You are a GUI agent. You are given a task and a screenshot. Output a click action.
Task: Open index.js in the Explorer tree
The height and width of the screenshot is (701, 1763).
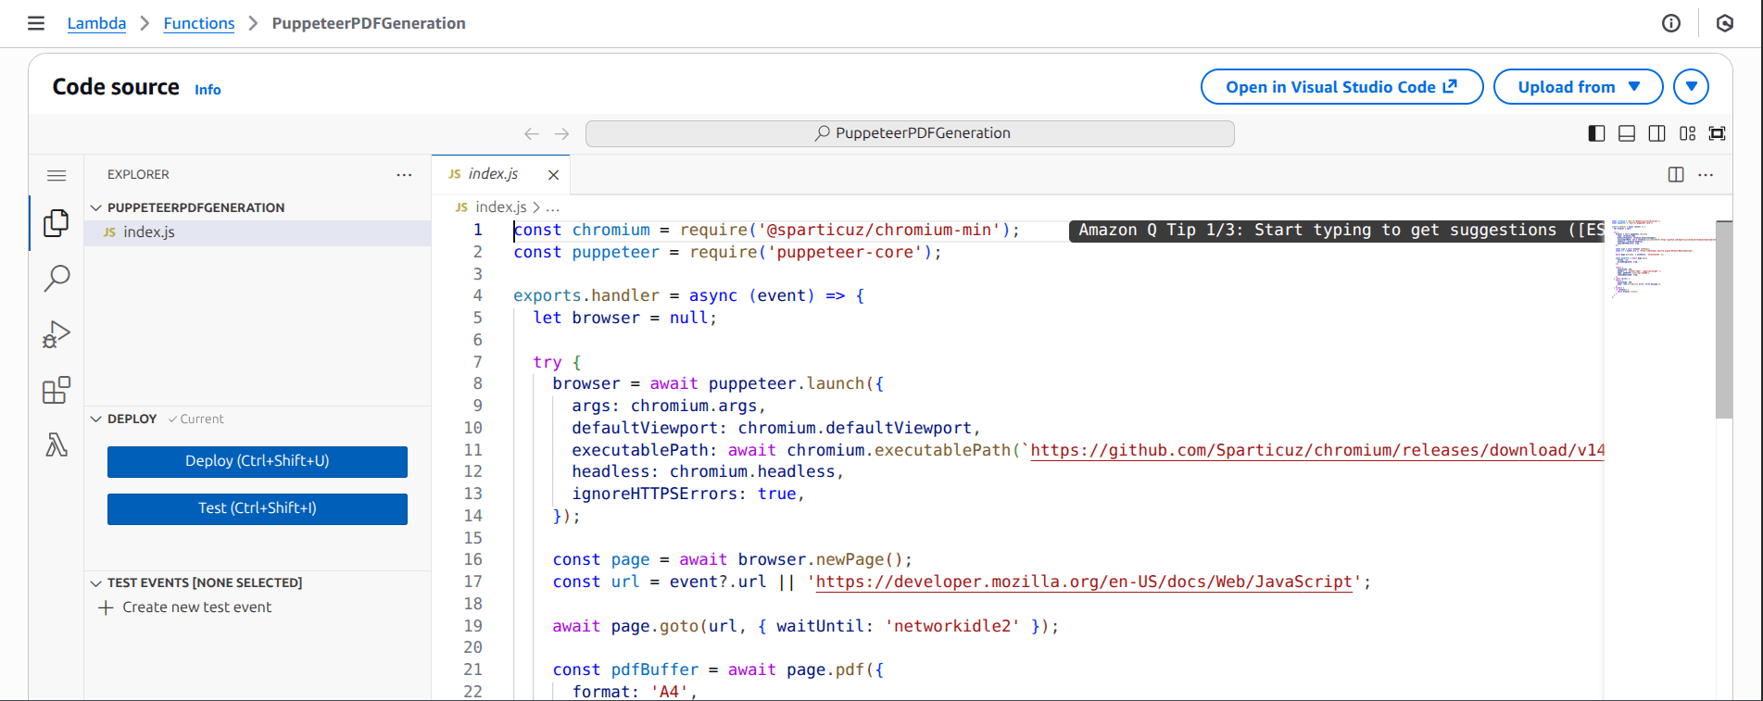258,232
